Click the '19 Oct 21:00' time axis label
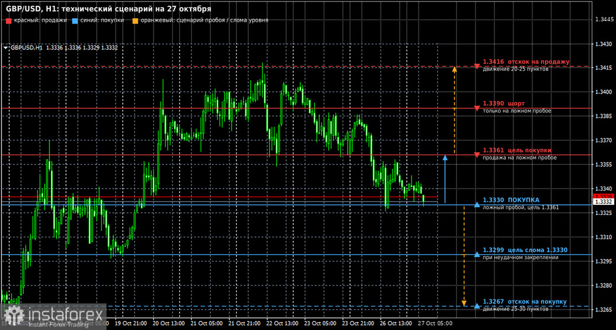 tap(131, 324)
